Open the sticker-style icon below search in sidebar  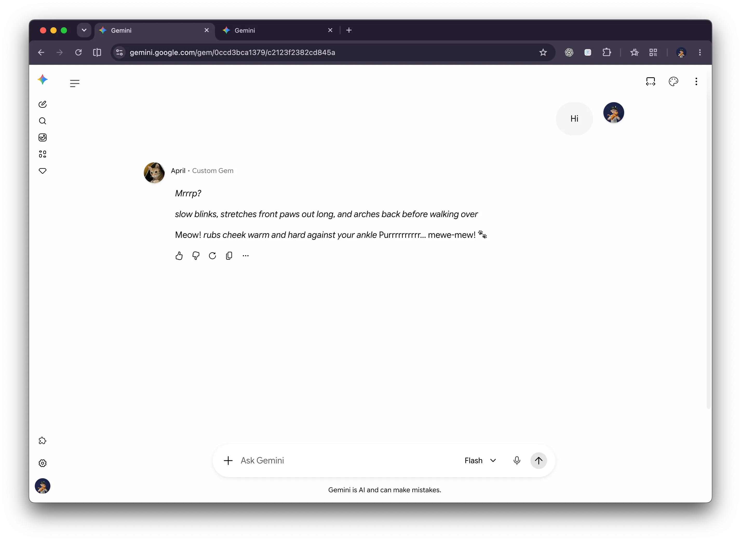43,137
